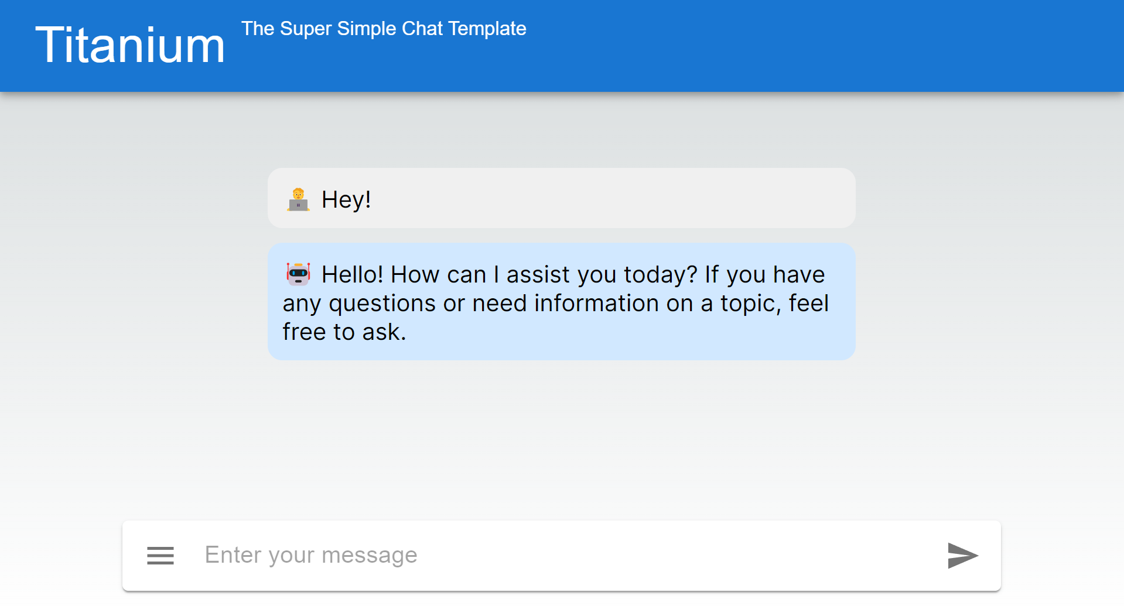Click the user avatar emoji next to Hey!
The width and height of the screenshot is (1124, 613).
[x=298, y=199]
